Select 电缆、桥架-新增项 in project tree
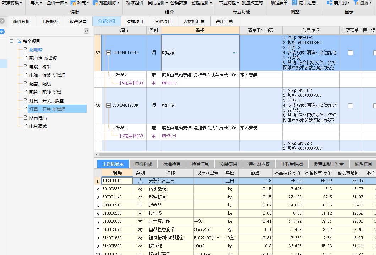376x255 pixels. pos(48,75)
